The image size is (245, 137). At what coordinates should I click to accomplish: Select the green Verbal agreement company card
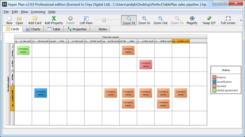click(23, 50)
